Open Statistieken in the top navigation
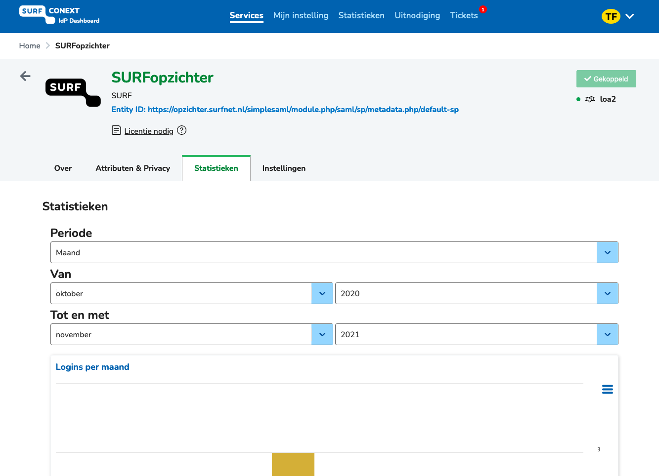 361,15
